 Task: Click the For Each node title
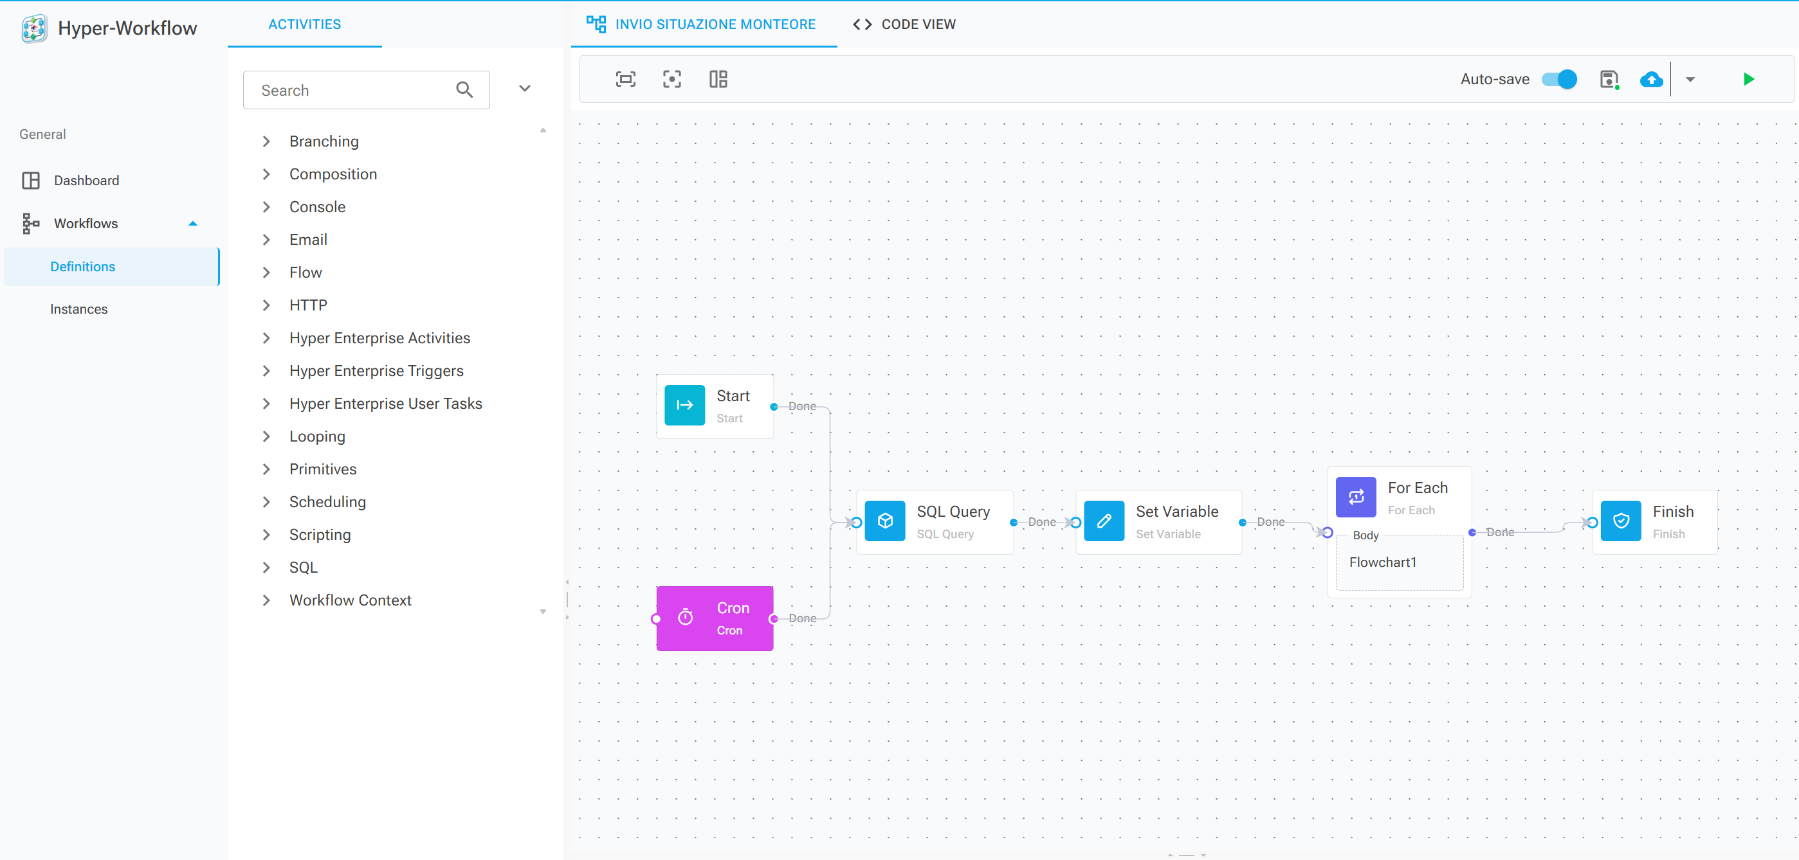[x=1417, y=487]
